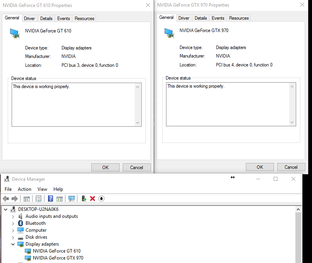Click the Forward arrow in Device Manager toolbar
This screenshot has height=263, width=312.
tap(15, 199)
